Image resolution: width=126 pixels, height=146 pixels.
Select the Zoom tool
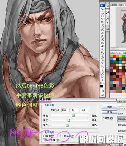[x=102, y=80]
